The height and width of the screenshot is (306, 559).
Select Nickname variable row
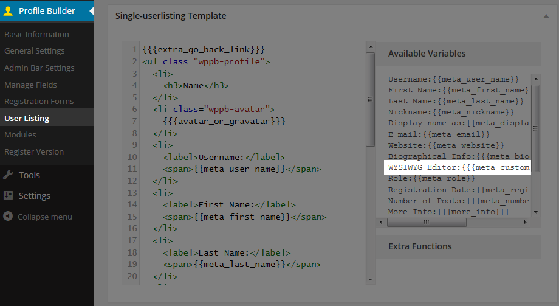(451, 112)
